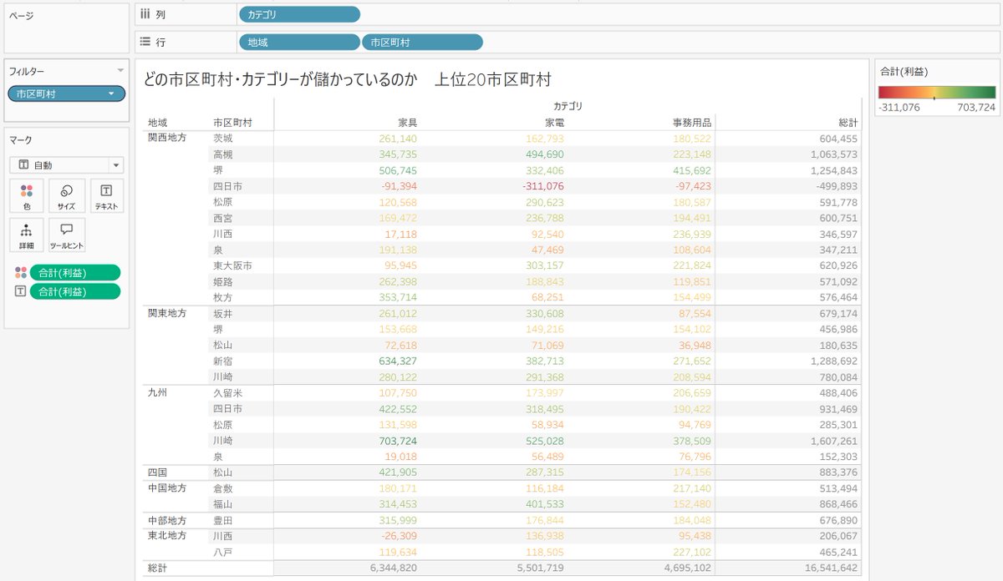The width and height of the screenshot is (1003, 581).
Task: Select the 地域 pill on rows shelf
Action: pyautogui.click(x=299, y=42)
